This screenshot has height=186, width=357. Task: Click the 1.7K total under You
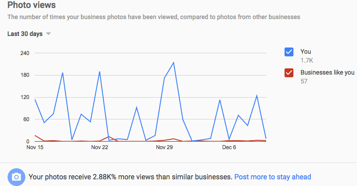tap(307, 60)
